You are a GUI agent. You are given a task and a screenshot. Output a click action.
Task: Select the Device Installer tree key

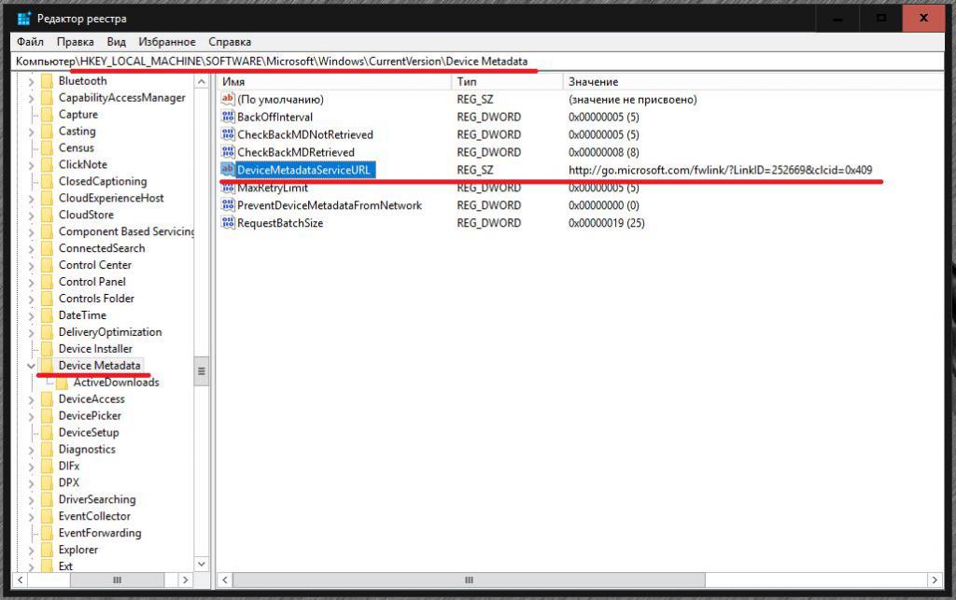tap(95, 349)
